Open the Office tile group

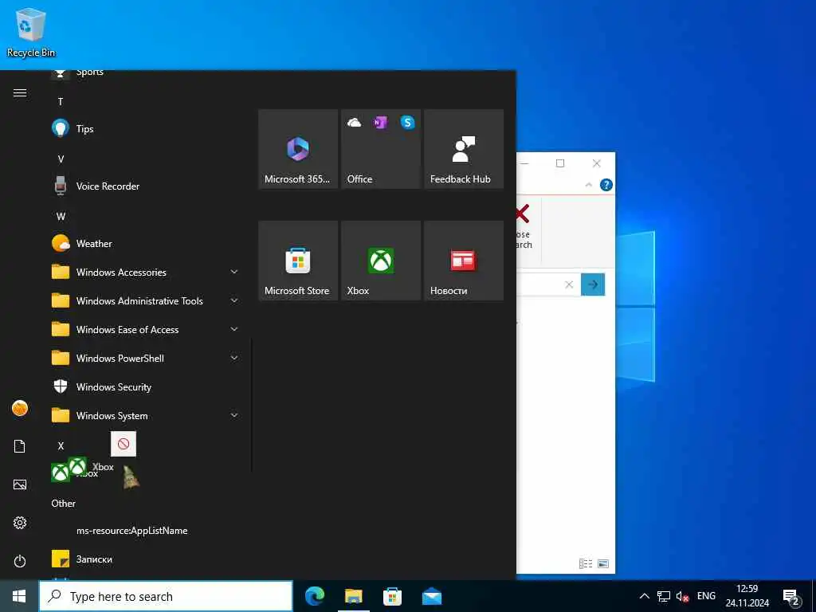click(x=380, y=149)
